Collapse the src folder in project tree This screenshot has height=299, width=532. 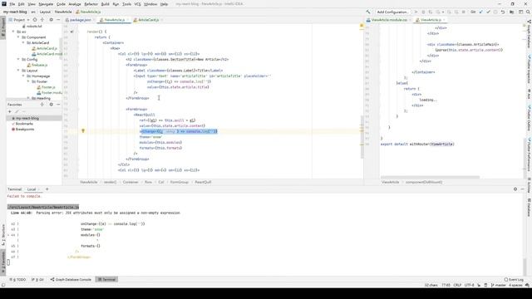(x=13, y=32)
